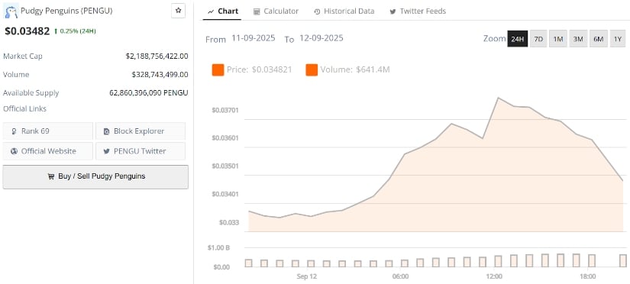Image resolution: width=630 pixels, height=284 pixels.
Task: Click the calculator grid icon
Action: coord(257,11)
